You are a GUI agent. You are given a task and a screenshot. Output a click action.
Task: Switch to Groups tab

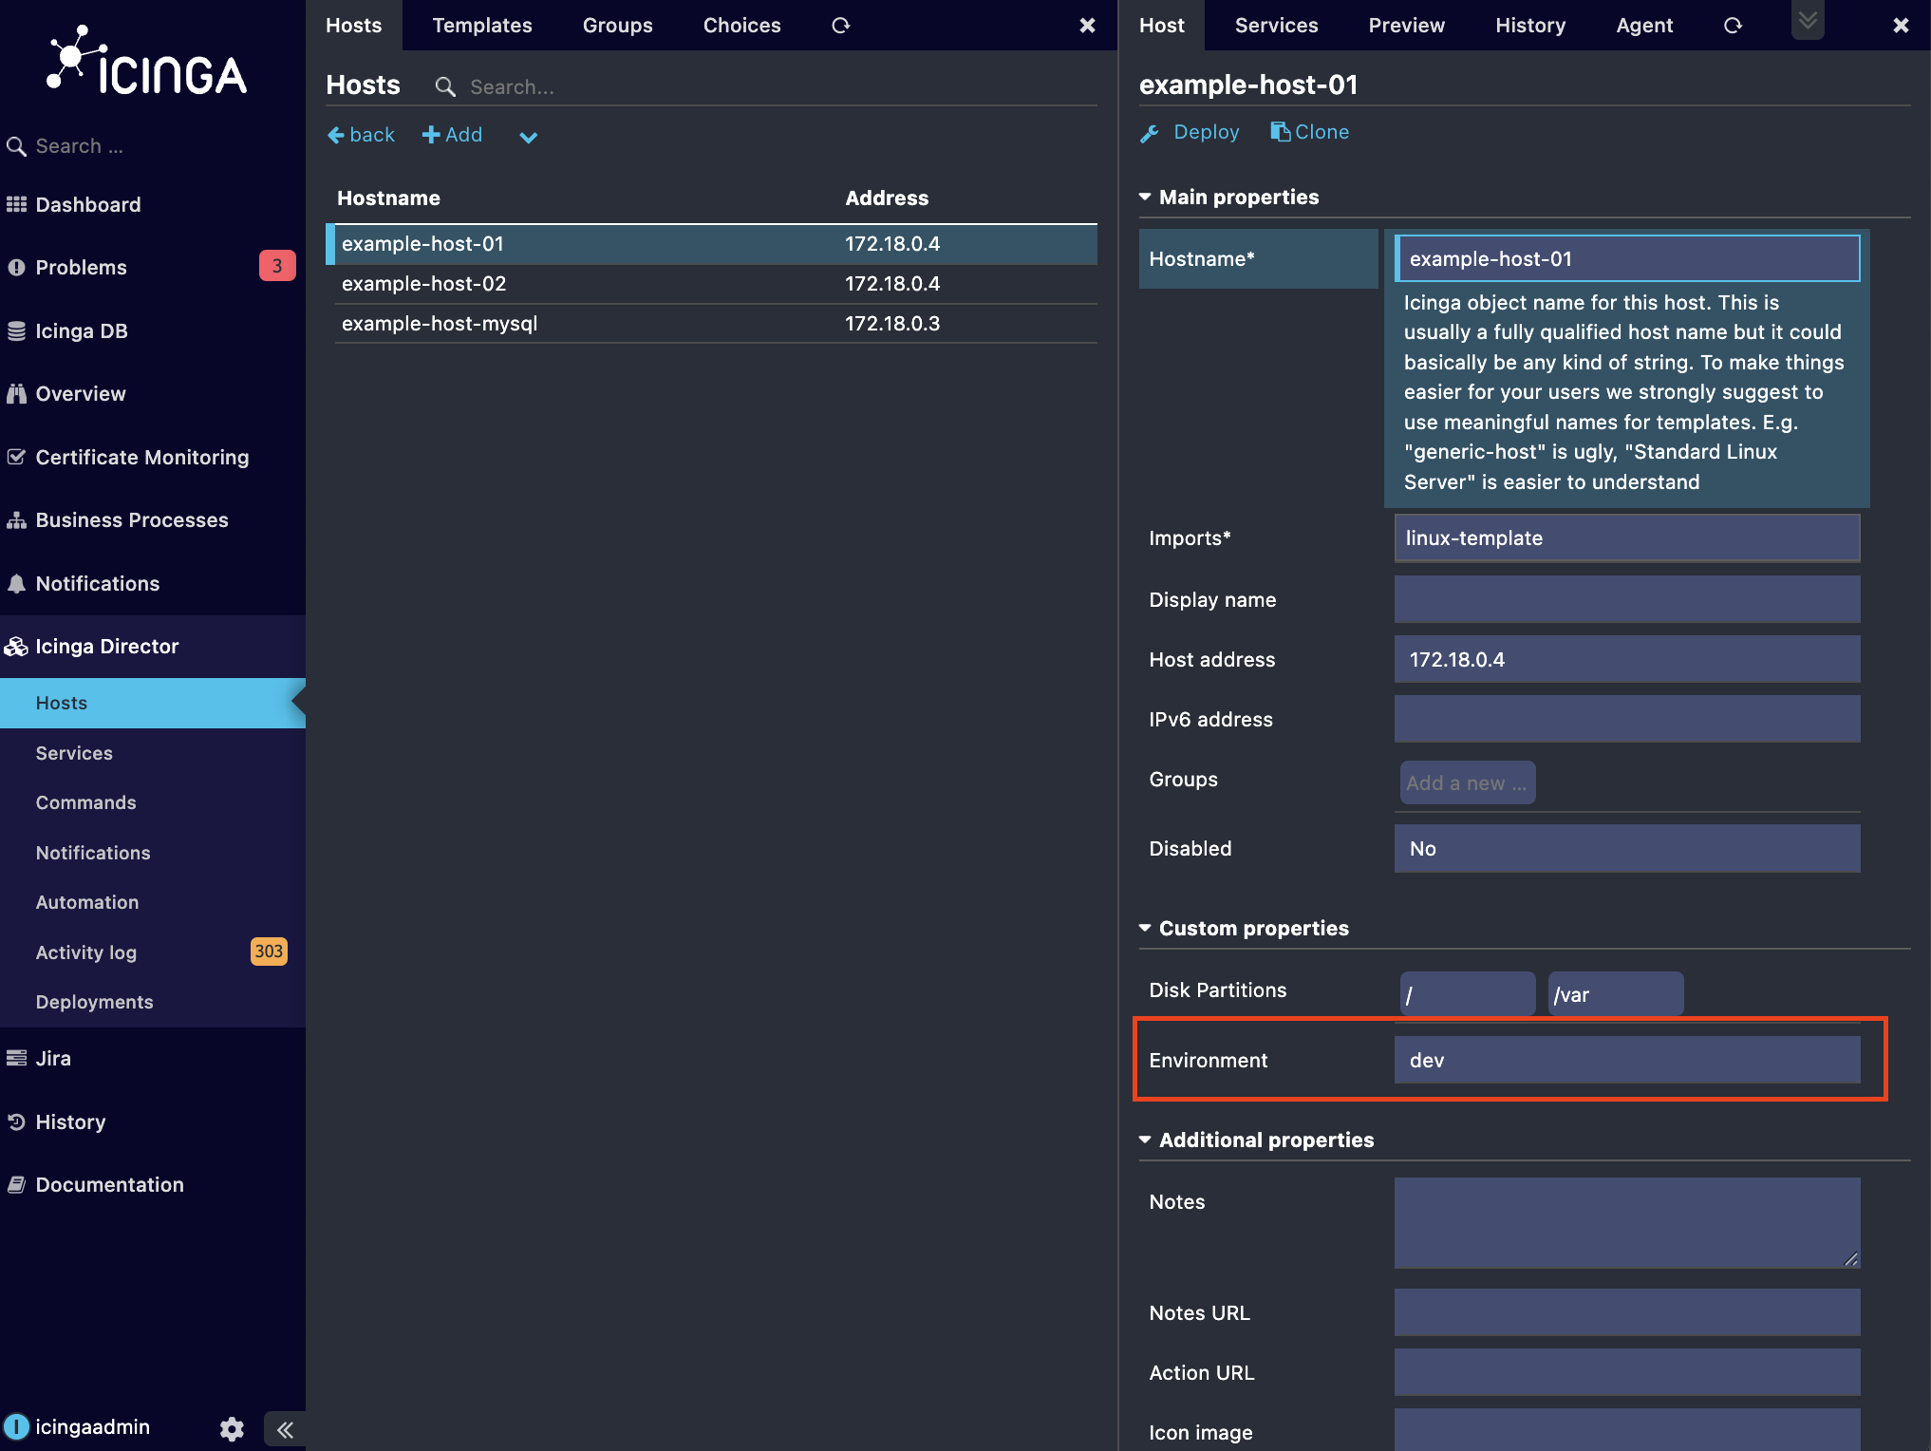(x=618, y=26)
